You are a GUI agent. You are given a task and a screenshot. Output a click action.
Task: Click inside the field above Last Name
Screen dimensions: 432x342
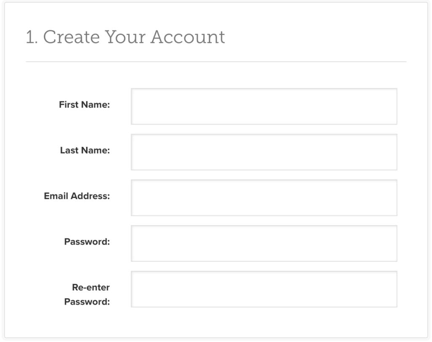[264, 106]
